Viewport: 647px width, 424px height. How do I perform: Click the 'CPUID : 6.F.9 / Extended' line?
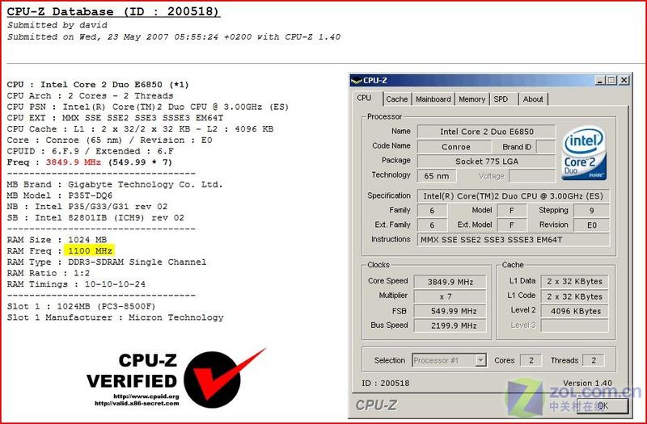click(90, 151)
